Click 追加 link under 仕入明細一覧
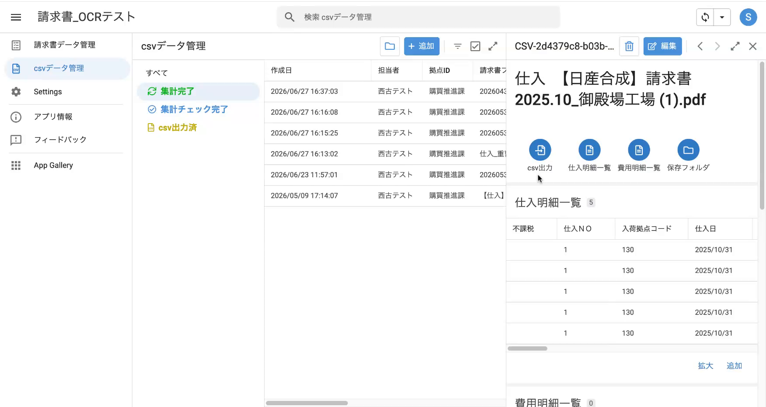This screenshot has width=766, height=407. (x=734, y=366)
